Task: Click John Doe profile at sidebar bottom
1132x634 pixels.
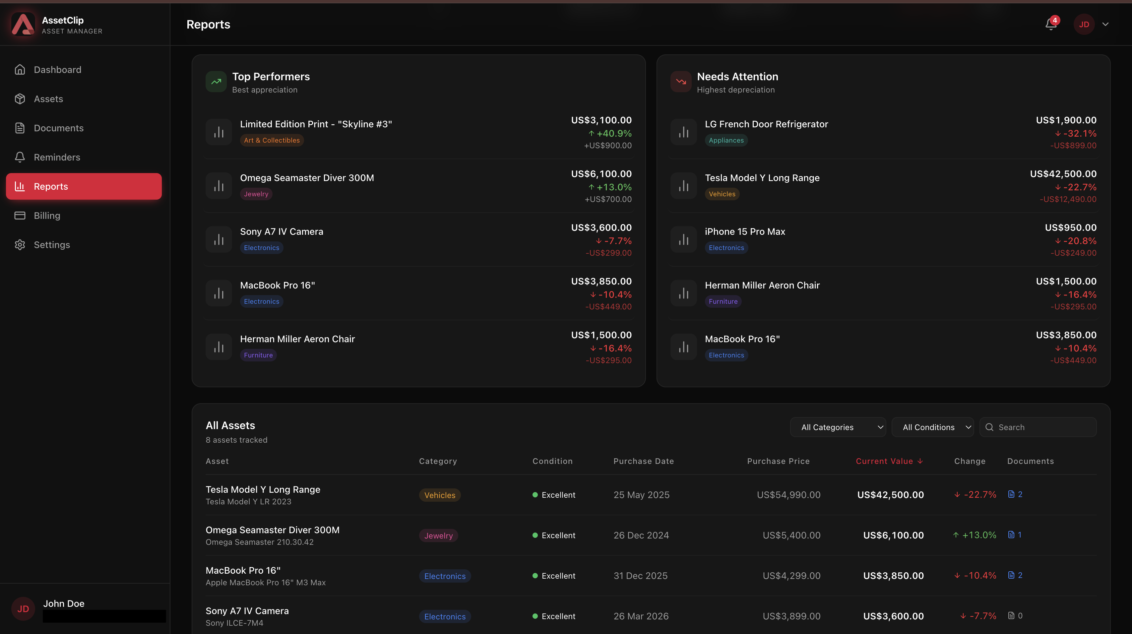Action: point(85,609)
